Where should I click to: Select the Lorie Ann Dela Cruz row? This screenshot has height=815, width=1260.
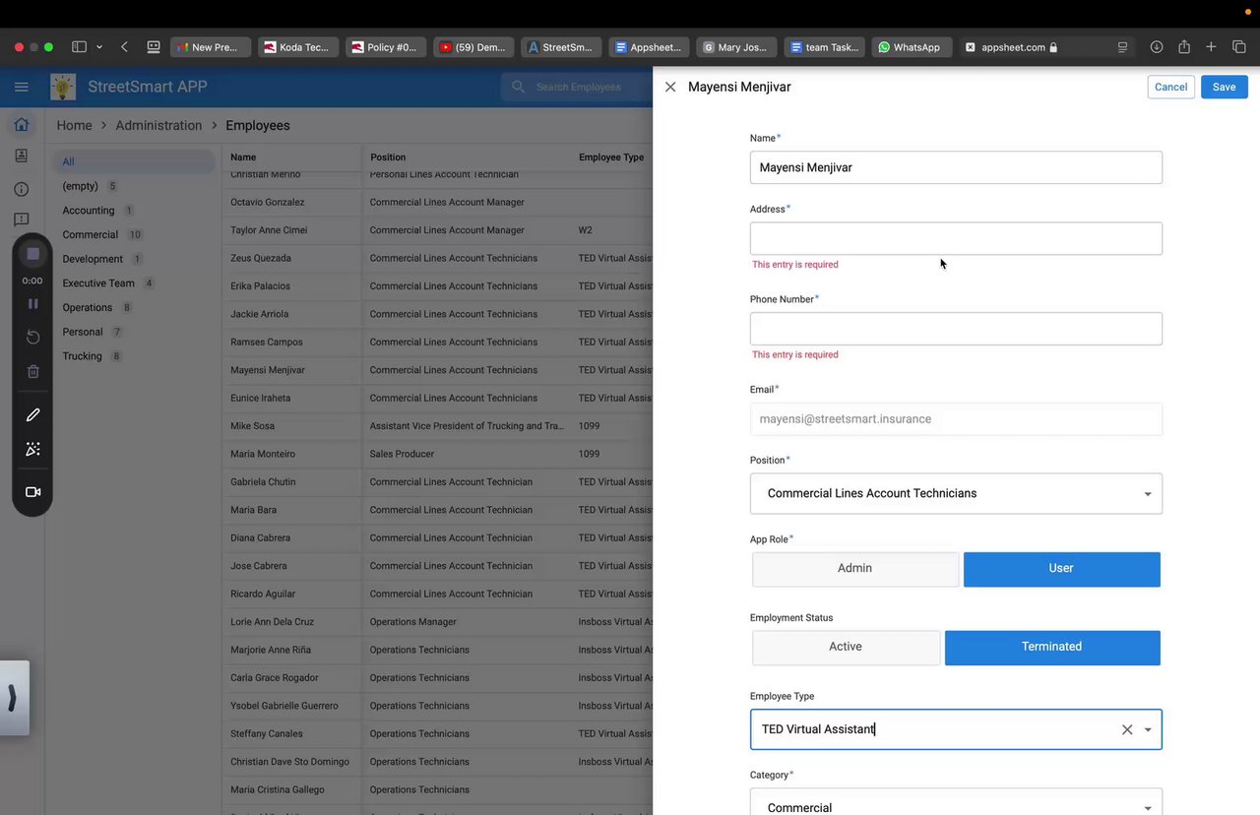click(438, 622)
